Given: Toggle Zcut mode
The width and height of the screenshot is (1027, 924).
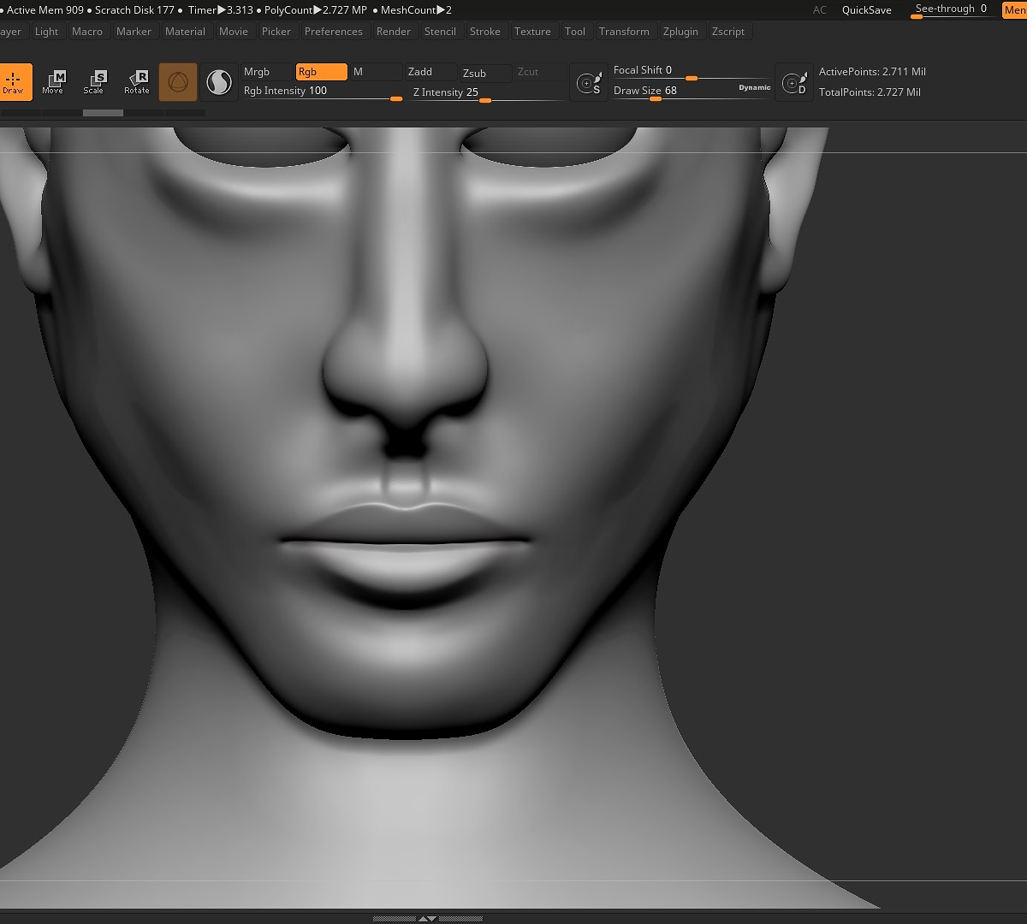Looking at the screenshot, I should point(540,72).
